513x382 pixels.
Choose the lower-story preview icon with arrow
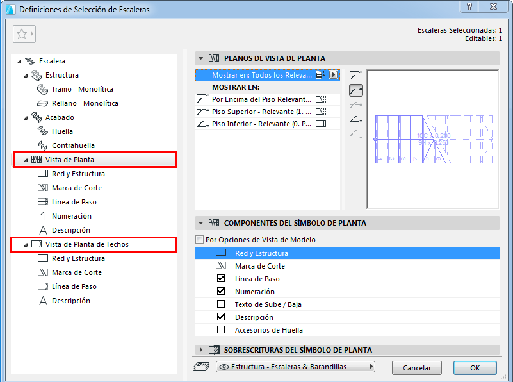click(x=356, y=119)
